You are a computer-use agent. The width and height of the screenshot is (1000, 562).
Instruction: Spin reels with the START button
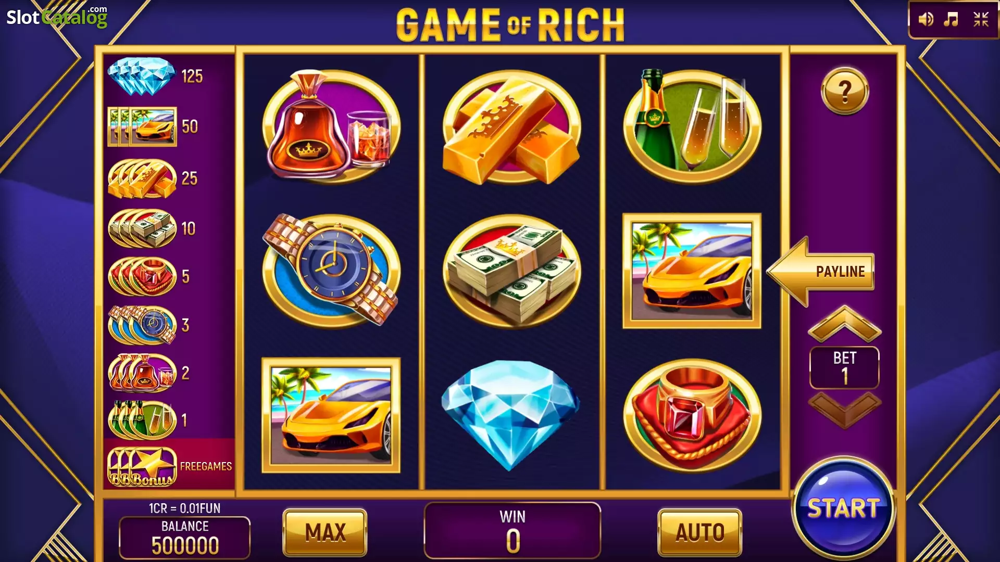click(x=843, y=508)
